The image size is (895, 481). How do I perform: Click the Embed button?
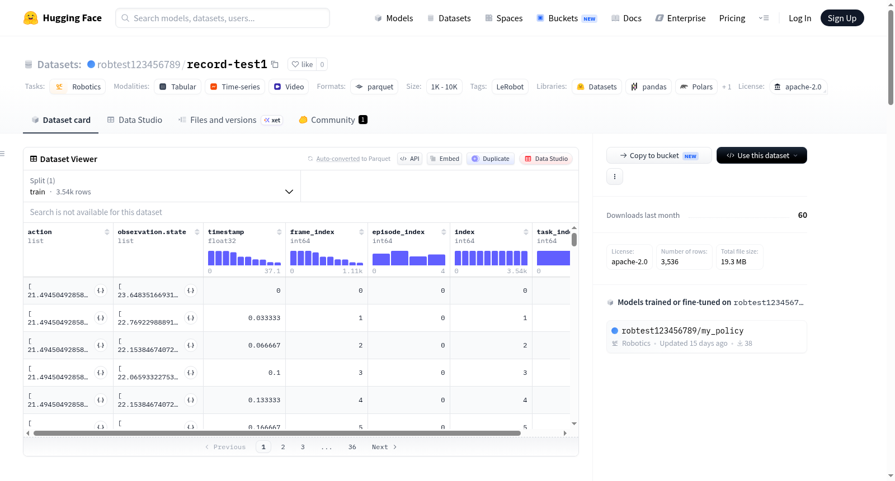tap(444, 159)
